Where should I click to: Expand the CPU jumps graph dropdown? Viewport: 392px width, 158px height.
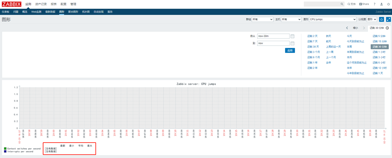[x=333, y=19]
